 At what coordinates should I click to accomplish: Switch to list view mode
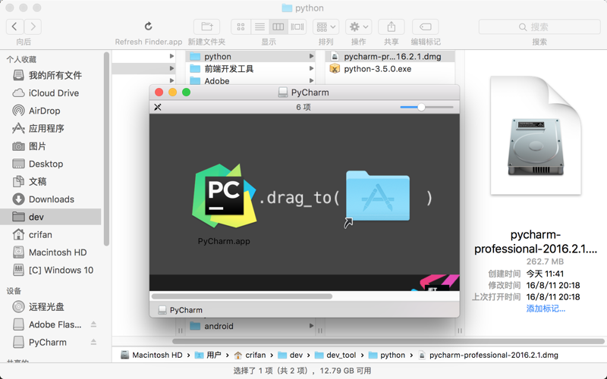(x=259, y=27)
